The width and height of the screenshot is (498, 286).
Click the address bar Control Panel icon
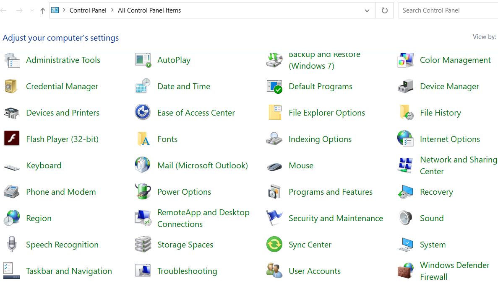[x=55, y=10]
